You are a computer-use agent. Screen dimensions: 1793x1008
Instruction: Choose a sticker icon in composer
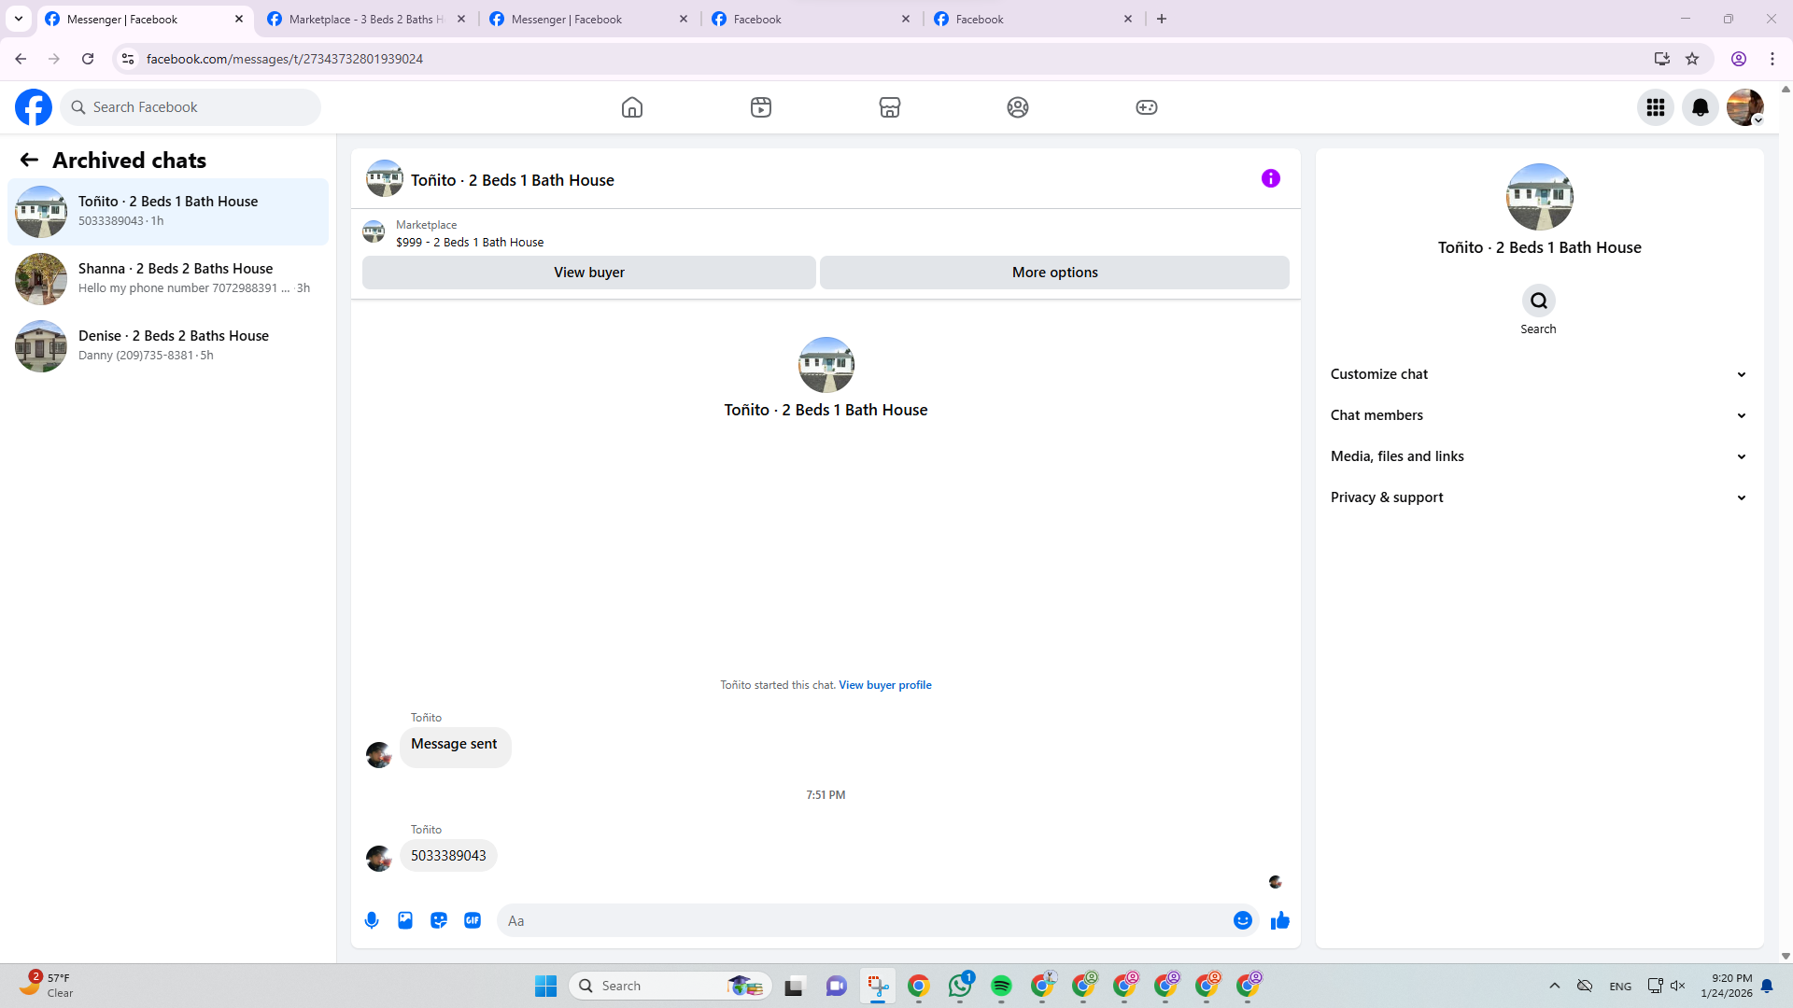click(x=439, y=920)
